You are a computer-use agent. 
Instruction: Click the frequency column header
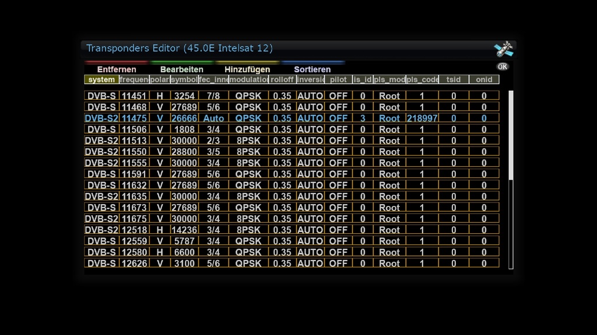coord(134,79)
